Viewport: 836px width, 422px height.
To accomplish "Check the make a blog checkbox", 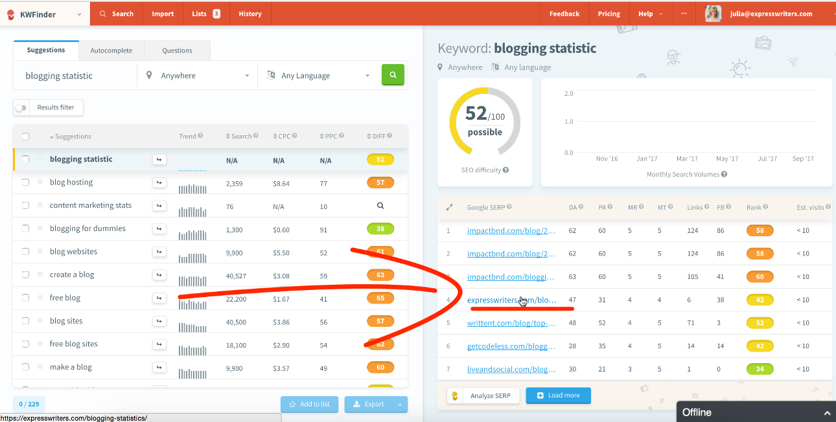I will 25,367.
